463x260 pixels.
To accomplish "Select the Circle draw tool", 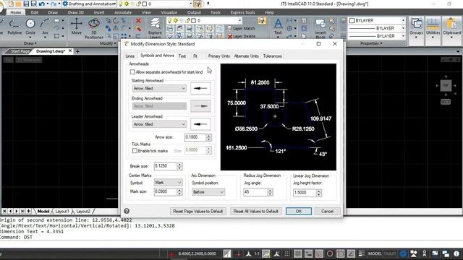I will pos(30,27).
